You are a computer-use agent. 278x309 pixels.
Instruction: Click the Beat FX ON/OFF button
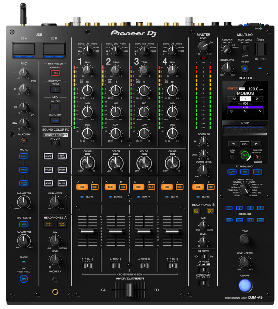pyautogui.click(x=245, y=285)
